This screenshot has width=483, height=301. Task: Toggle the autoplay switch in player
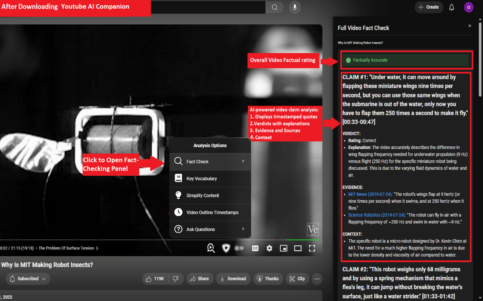point(239,248)
